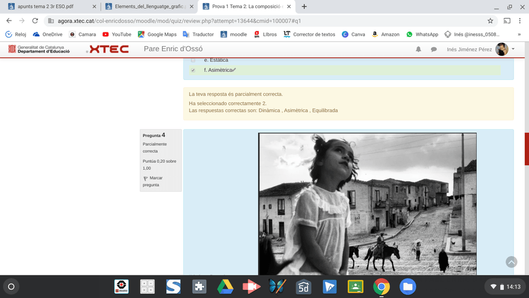This screenshot has height=298, width=529.
Task: Expand the user menu arrow by avatar
Action: pos(513,49)
